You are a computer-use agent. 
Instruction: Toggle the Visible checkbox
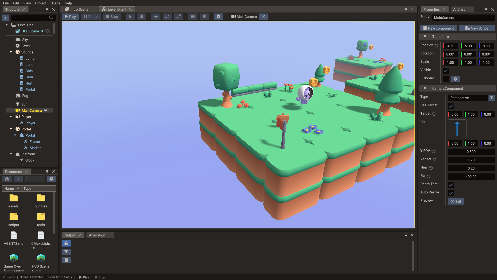click(446, 71)
